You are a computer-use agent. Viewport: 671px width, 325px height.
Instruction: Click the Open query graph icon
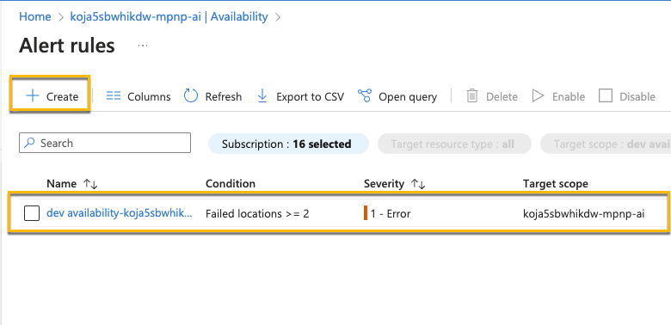pyautogui.click(x=365, y=95)
